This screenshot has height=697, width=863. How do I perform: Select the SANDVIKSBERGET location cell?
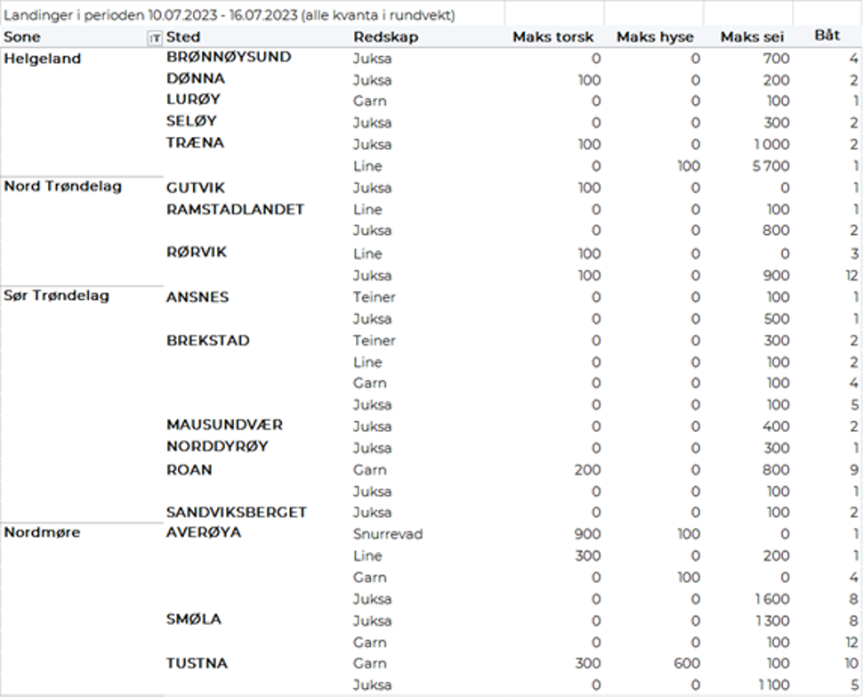pos(236,513)
